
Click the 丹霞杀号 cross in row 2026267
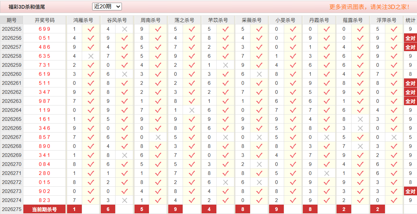(327, 137)
